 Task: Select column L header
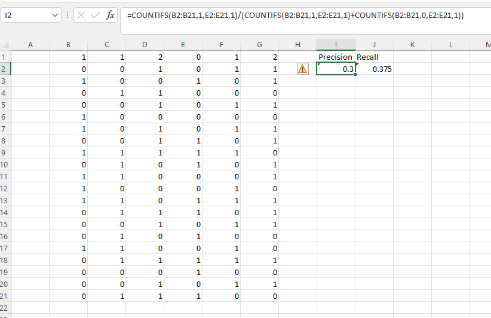(450, 45)
